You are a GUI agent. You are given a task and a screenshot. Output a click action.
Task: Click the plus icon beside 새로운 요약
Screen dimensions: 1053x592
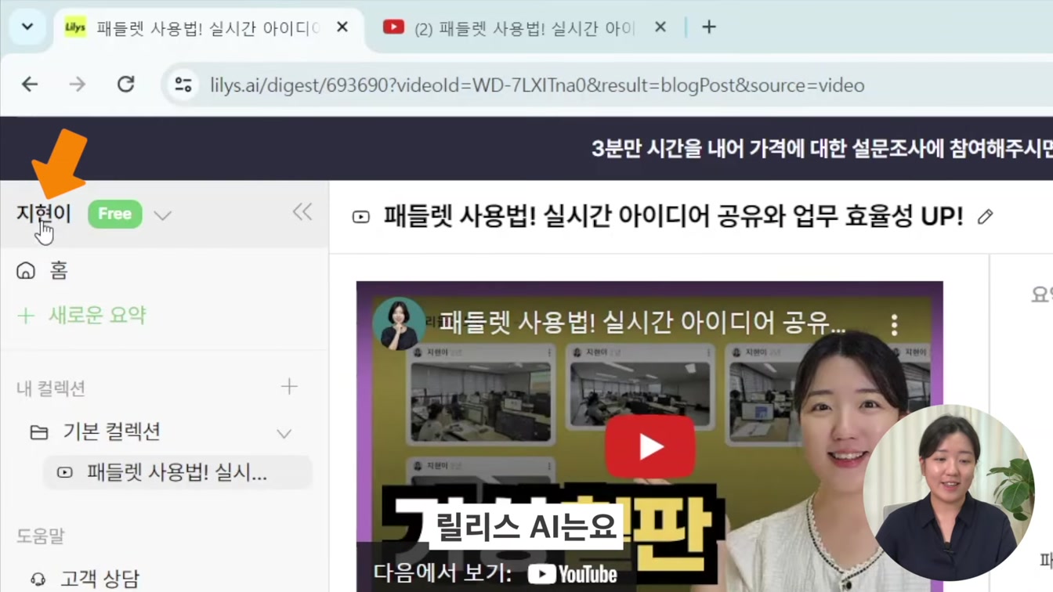click(x=26, y=316)
